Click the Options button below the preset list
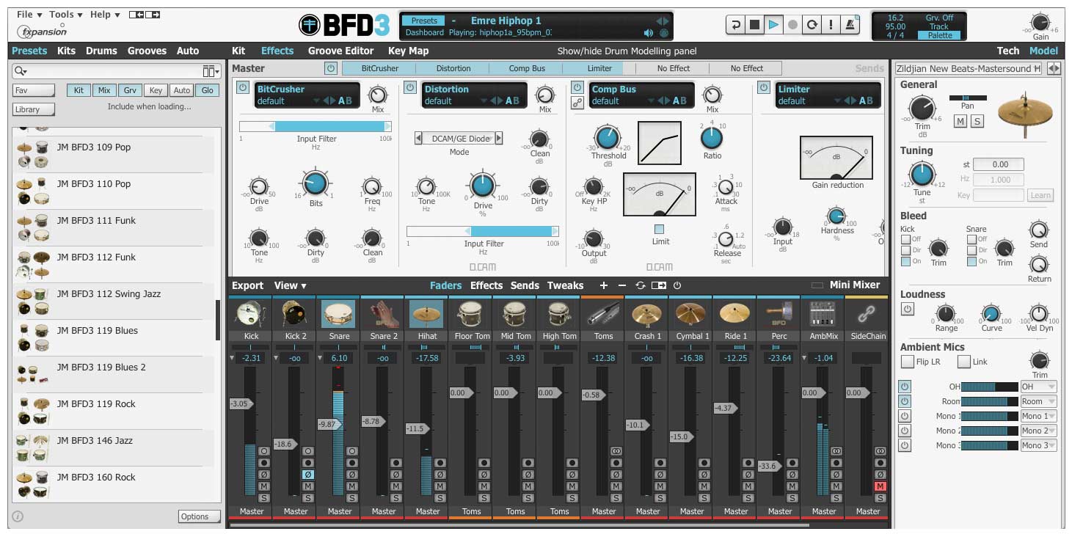The height and width of the screenshot is (534, 1072). pyautogui.click(x=199, y=516)
